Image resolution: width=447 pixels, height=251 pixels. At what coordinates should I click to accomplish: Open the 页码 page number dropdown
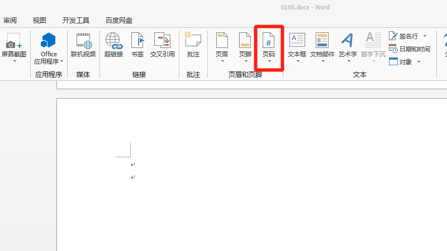click(269, 61)
